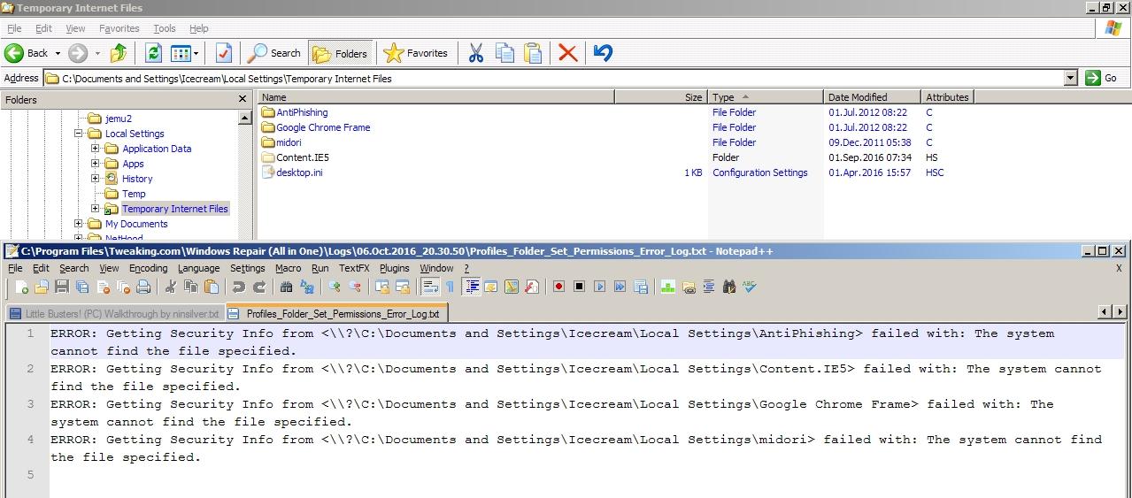
Task: Click the Search button in Explorer toolbar
Action: (x=274, y=53)
